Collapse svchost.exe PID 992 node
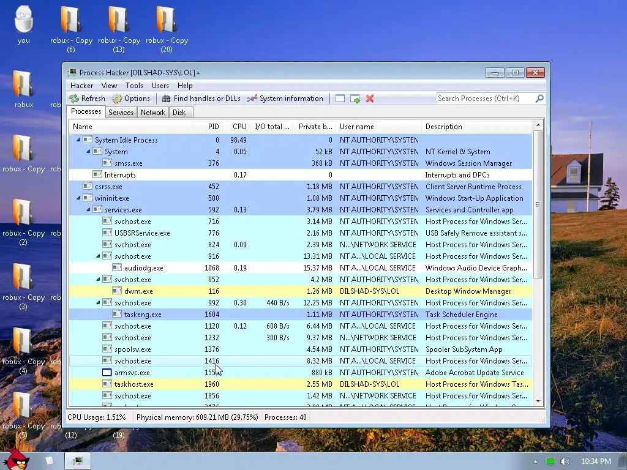 pyautogui.click(x=98, y=302)
